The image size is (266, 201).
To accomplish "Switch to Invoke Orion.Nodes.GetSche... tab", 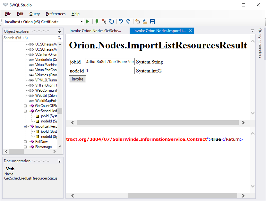I will tap(95, 31).
